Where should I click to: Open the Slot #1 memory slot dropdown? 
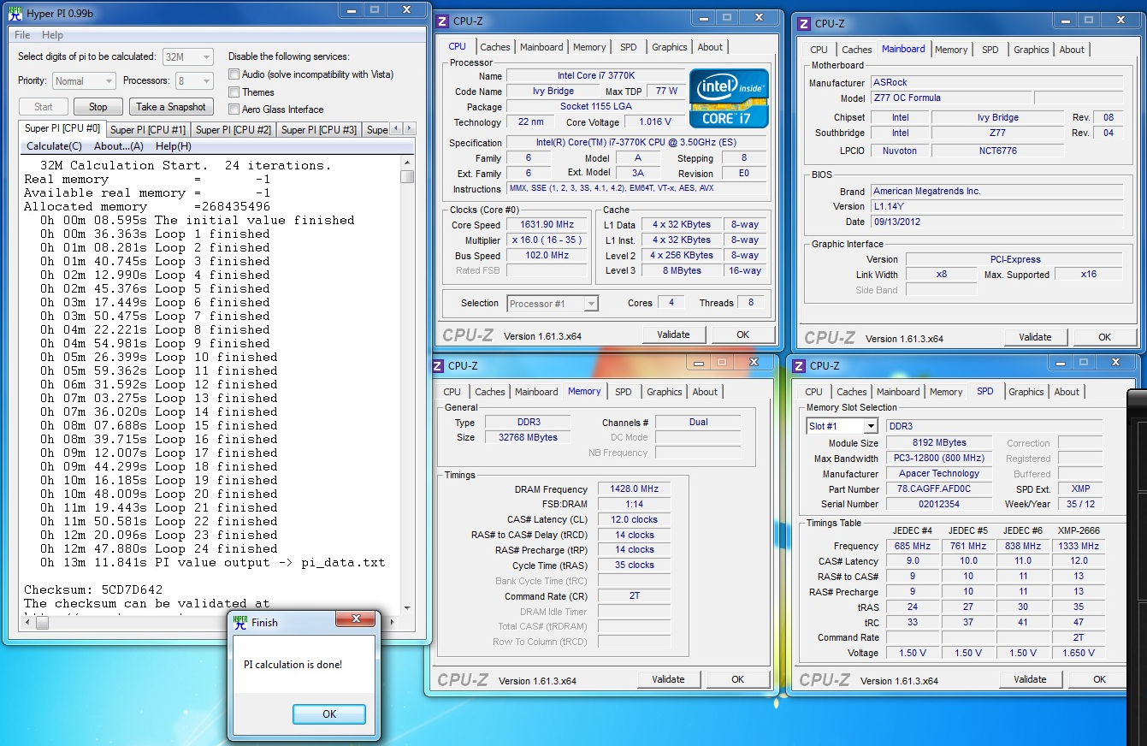(870, 426)
